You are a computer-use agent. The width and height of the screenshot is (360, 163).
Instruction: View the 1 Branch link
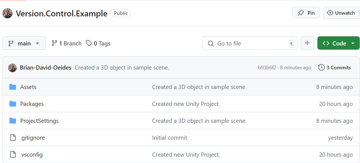67,43
